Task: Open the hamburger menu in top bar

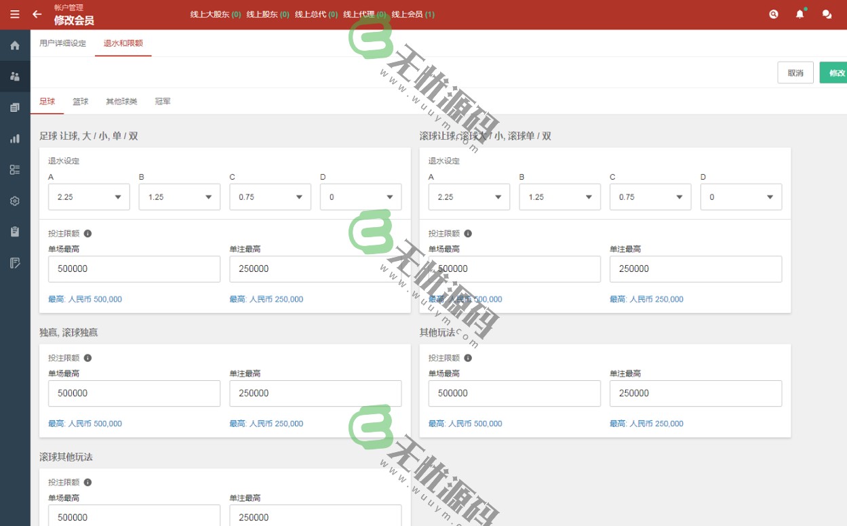Action: (15, 14)
